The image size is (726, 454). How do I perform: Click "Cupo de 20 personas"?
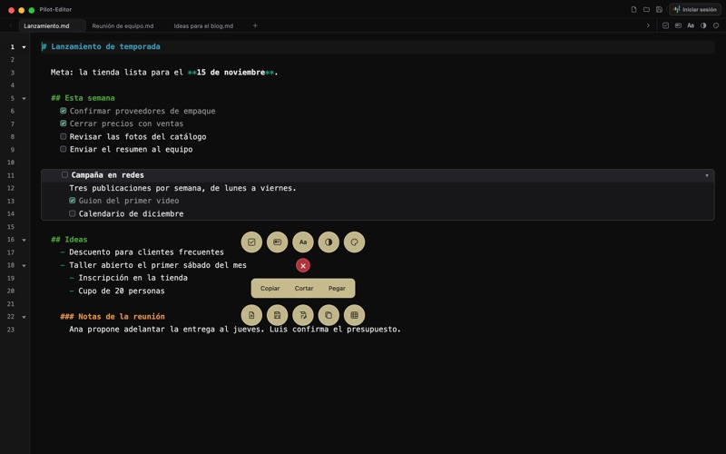pyautogui.click(x=122, y=291)
